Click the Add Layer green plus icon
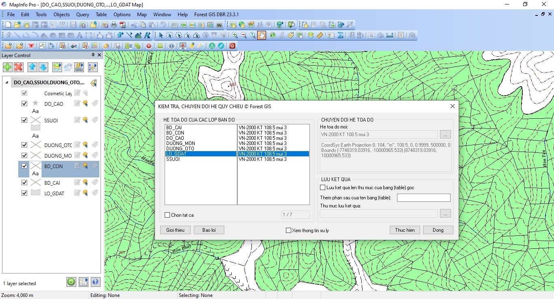 [7, 67]
